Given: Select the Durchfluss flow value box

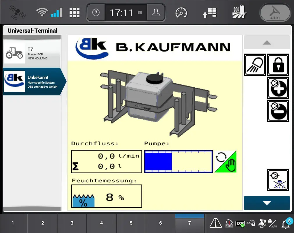Looking at the screenshot, I should (x=107, y=162).
